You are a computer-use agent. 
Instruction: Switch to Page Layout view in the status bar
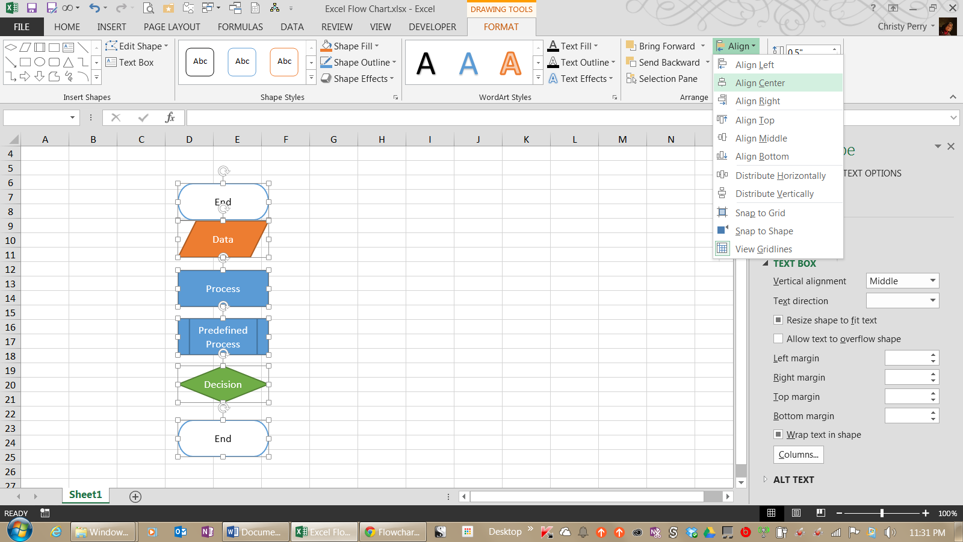click(x=796, y=513)
